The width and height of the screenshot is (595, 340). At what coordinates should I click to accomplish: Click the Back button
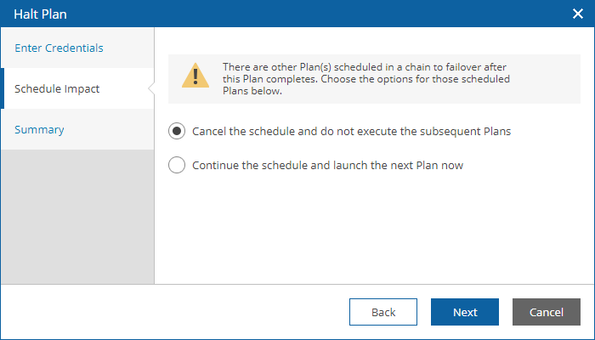pos(383,312)
